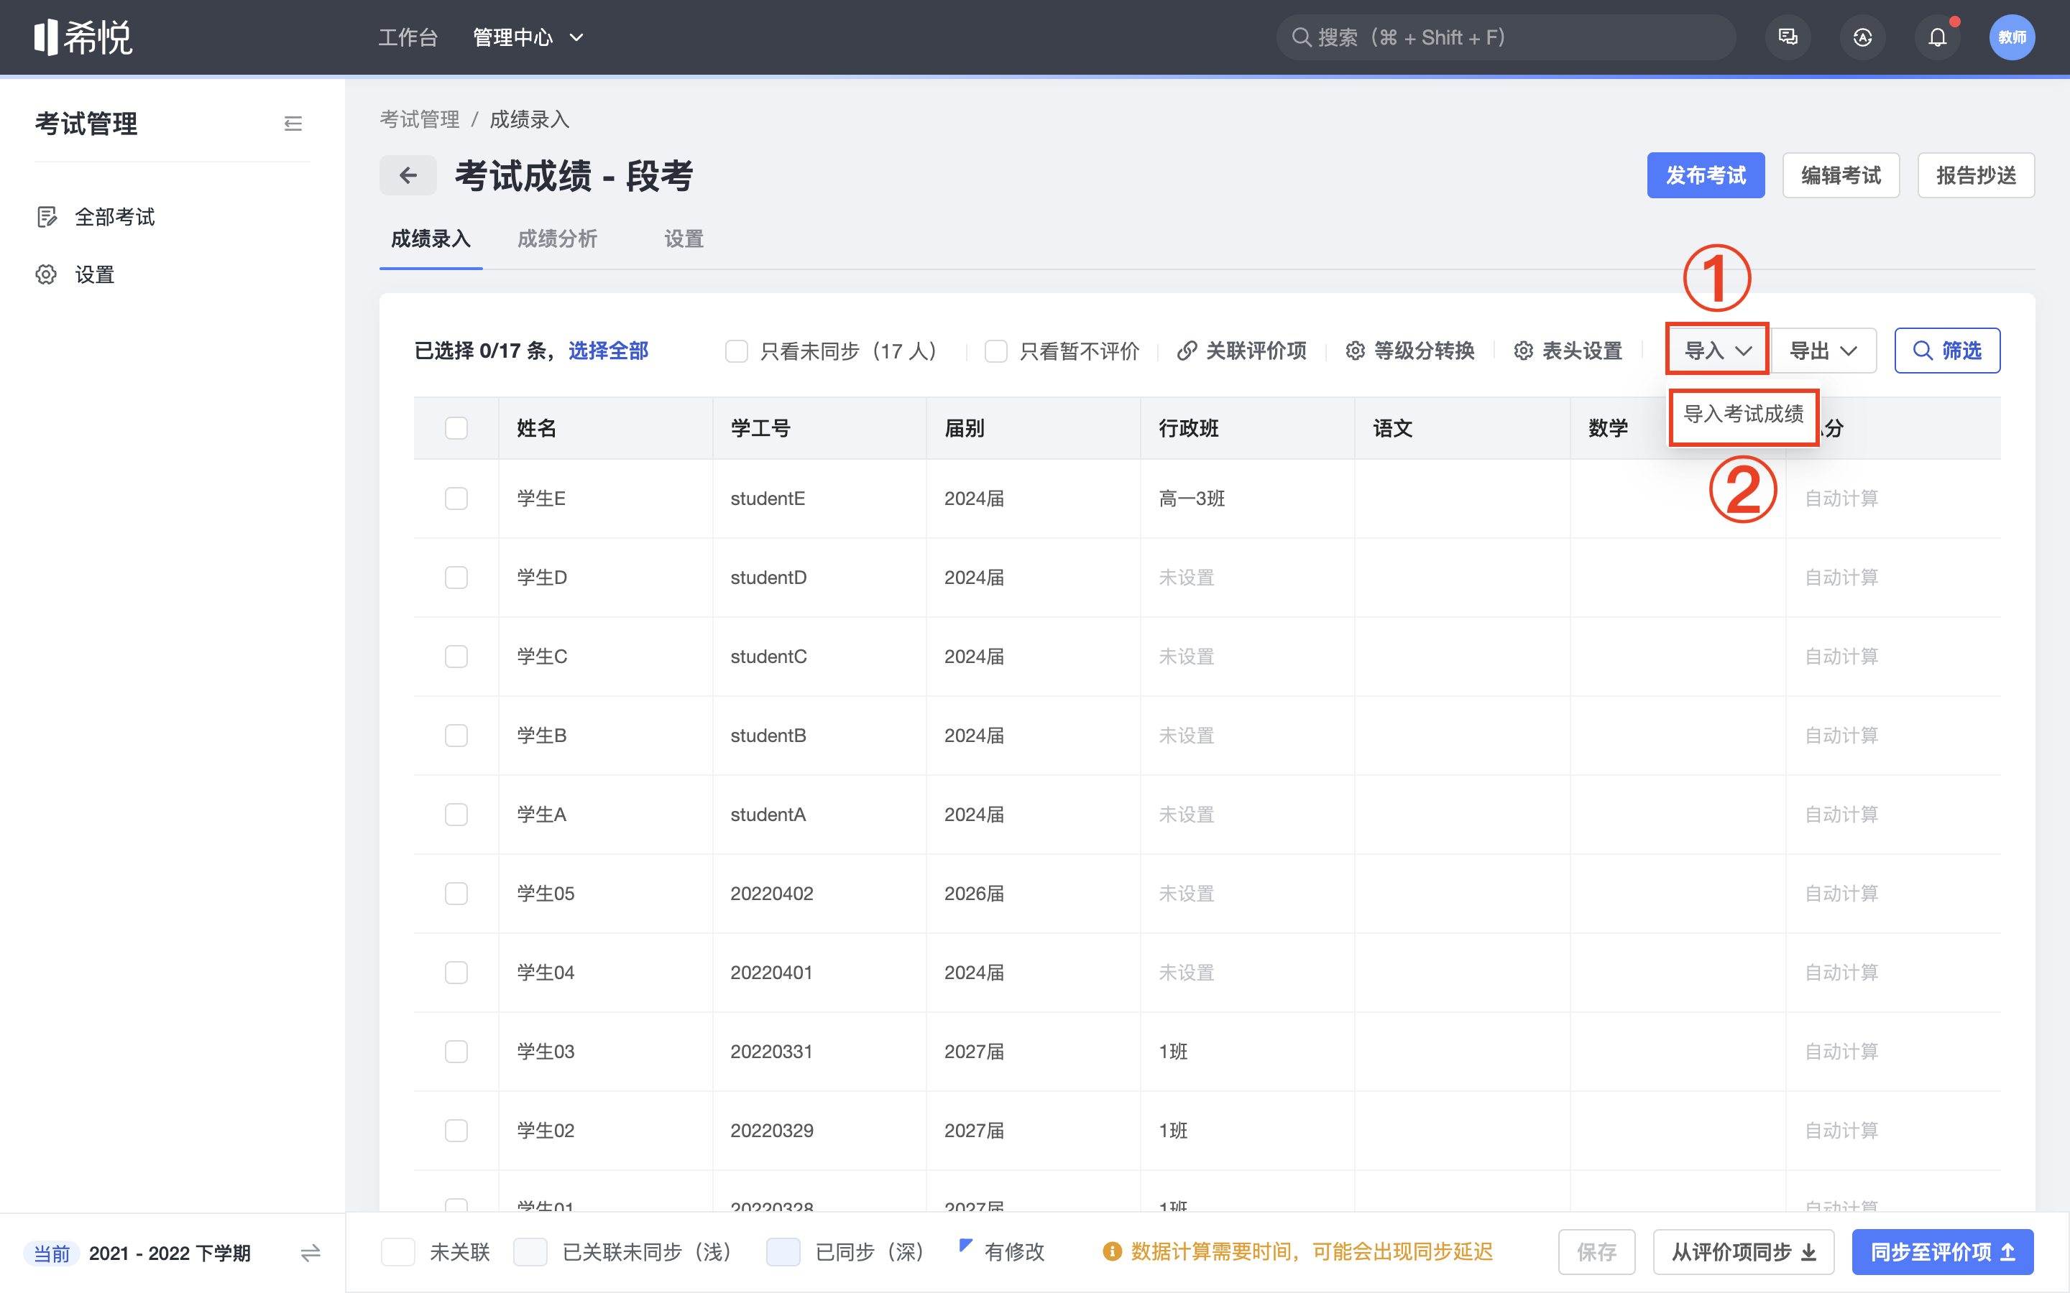Click the 表头设置 gear icon
Image resolution: width=2070 pixels, height=1293 pixels.
click(1524, 351)
